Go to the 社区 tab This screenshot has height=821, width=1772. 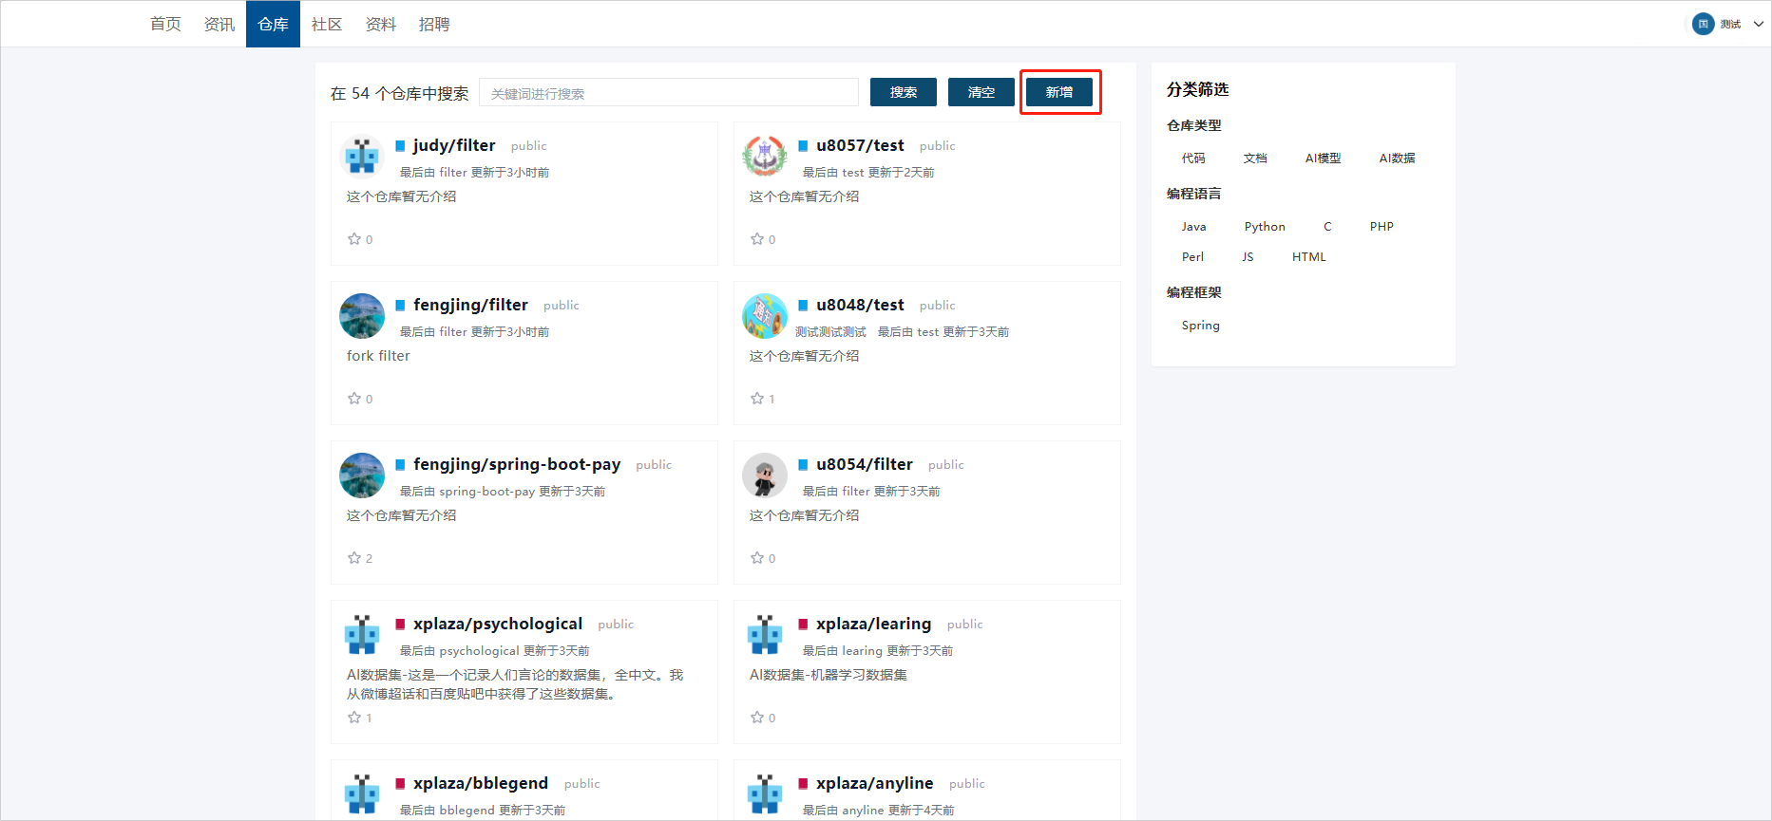click(327, 25)
